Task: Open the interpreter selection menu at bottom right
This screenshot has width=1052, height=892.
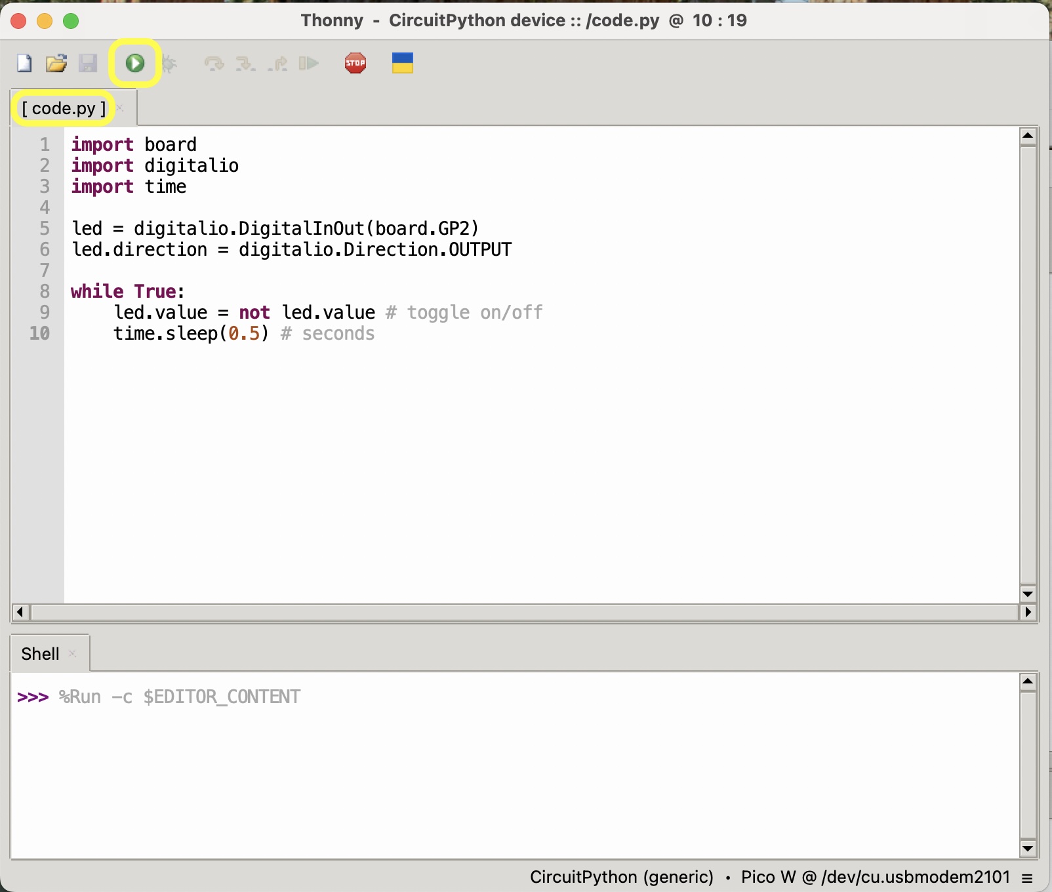Action: (1027, 878)
